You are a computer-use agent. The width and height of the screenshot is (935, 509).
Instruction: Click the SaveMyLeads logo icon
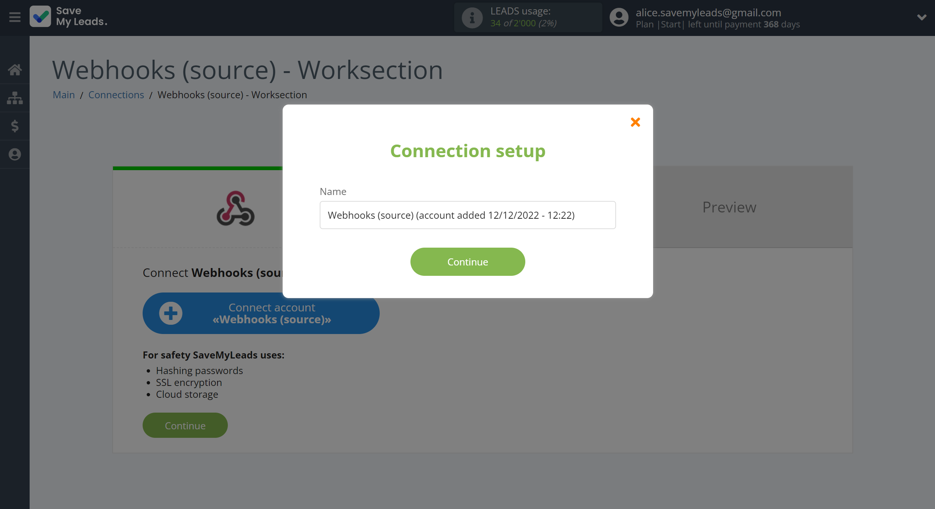pyautogui.click(x=41, y=17)
